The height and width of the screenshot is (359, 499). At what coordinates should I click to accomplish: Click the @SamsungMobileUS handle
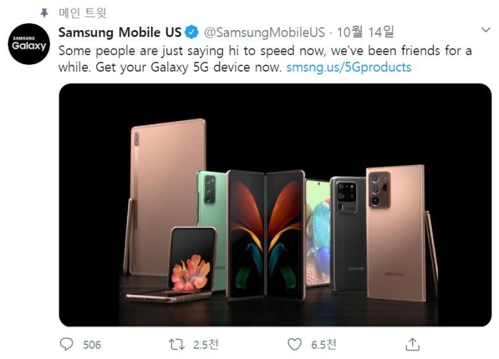pyautogui.click(x=264, y=32)
